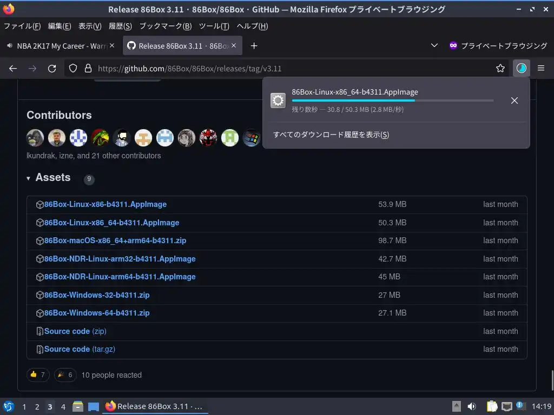Bookmark this page with the star icon
The image size is (554, 415).
click(x=500, y=69)
